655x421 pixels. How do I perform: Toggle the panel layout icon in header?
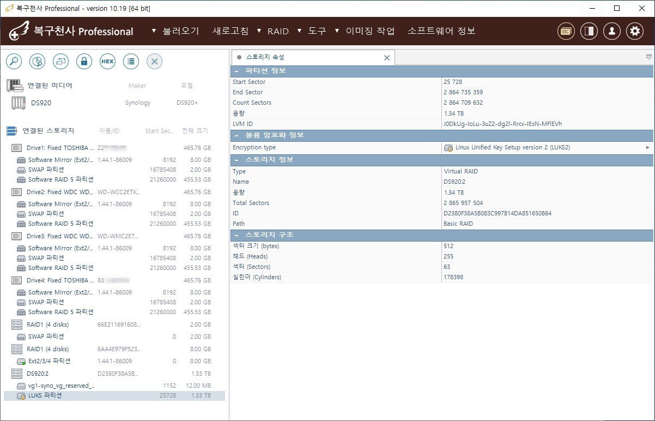click(589, 31)
